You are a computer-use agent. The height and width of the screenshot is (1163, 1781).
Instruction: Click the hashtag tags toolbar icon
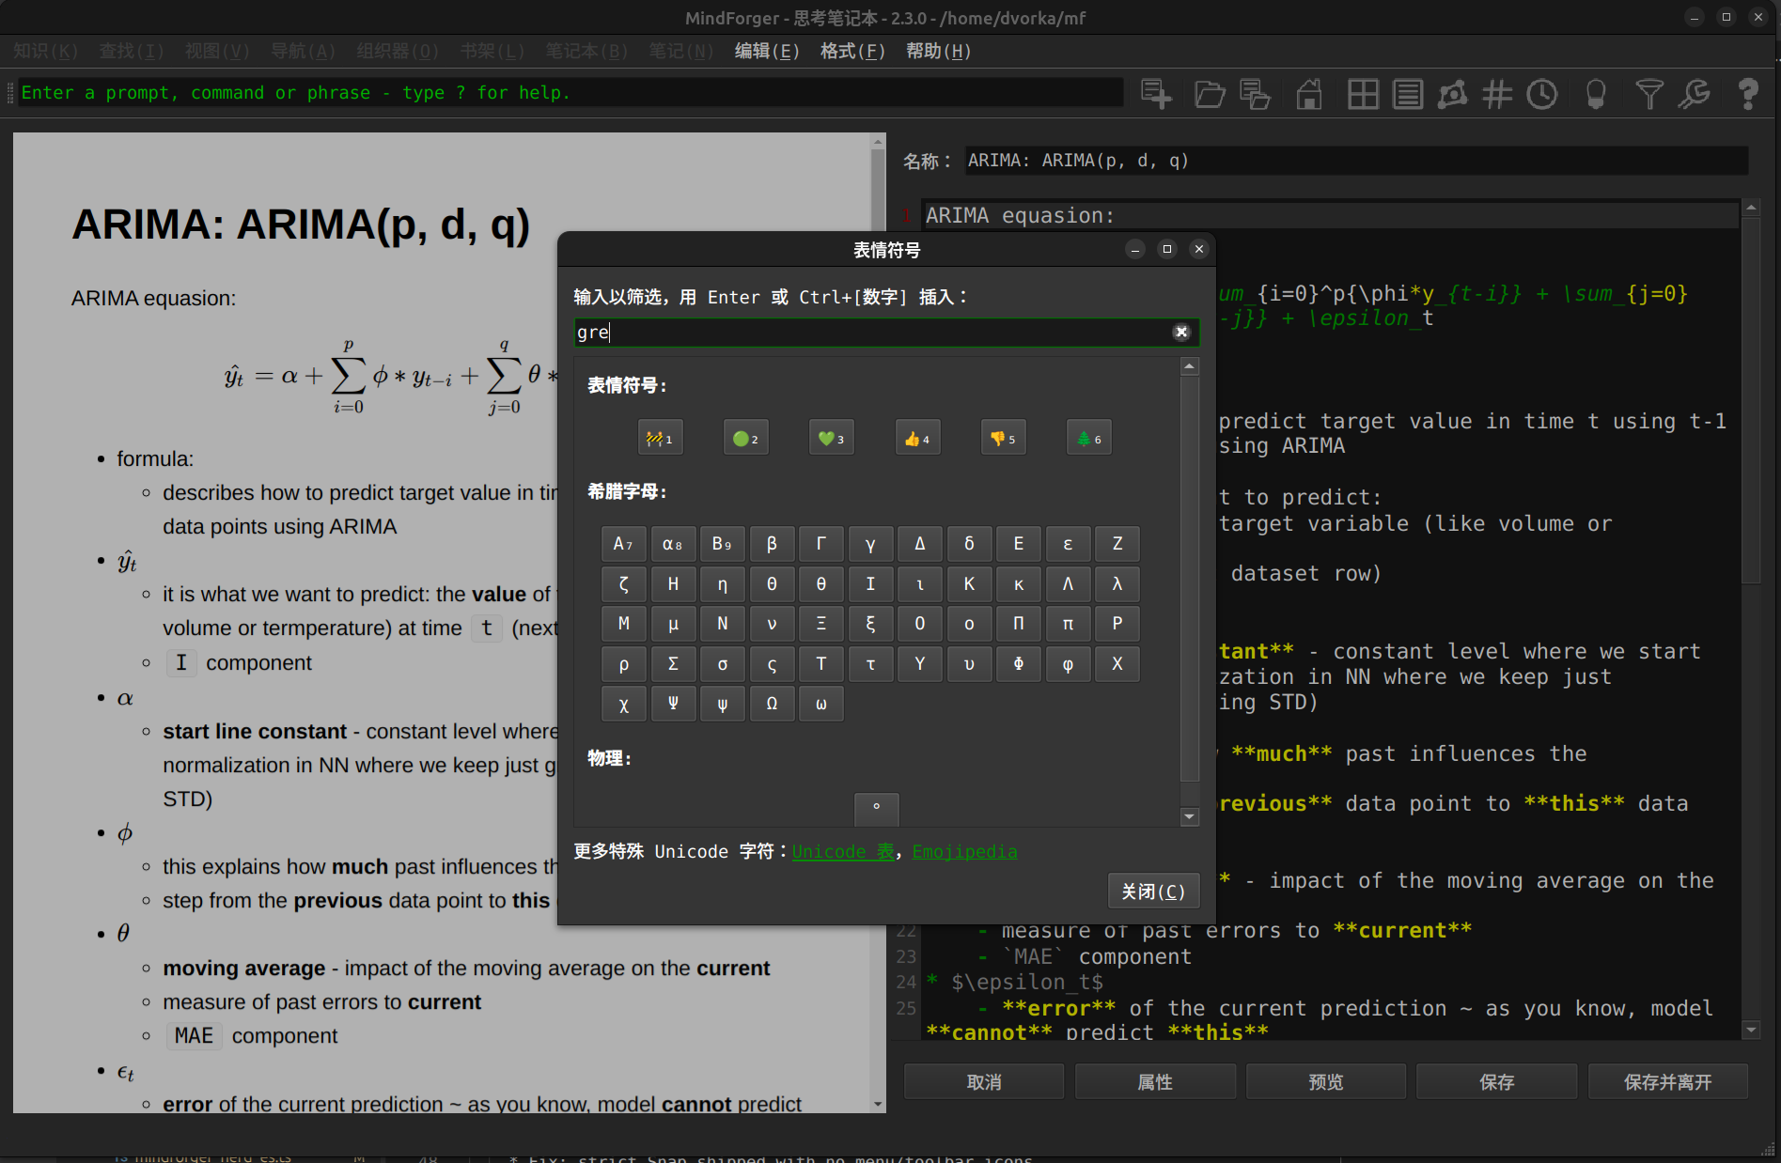click(x=1497, y=94)
